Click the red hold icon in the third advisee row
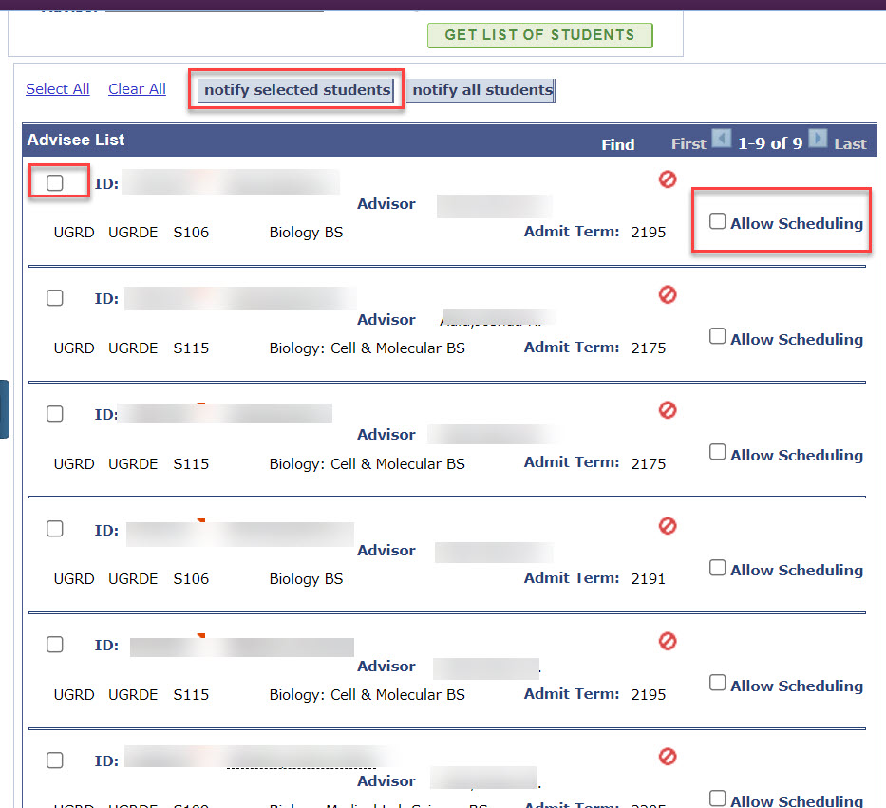This screenshot has height=808, width=886. 667,410
